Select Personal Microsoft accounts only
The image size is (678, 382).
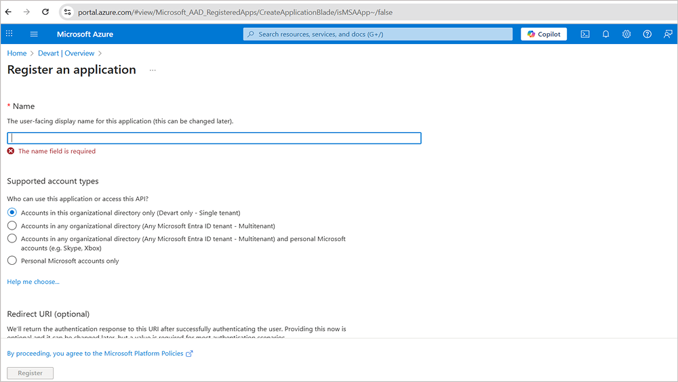12,261
